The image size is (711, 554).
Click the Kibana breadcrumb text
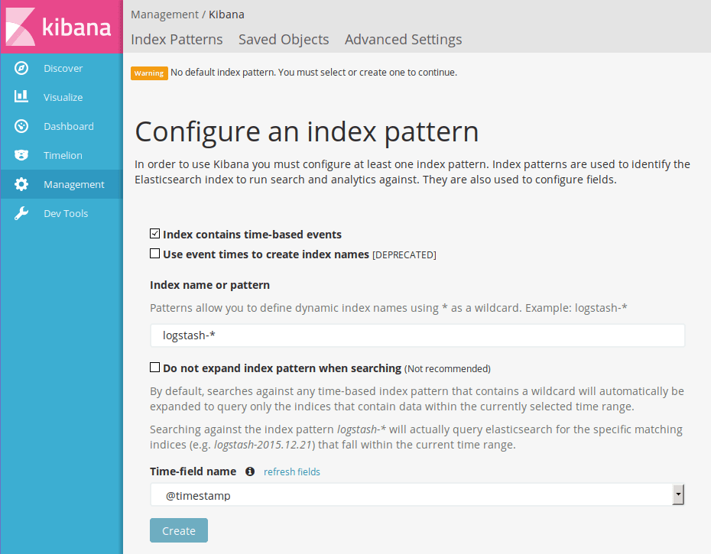click(226, 15)
